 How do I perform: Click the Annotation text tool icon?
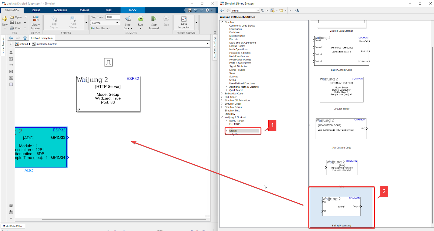point(11,71)
